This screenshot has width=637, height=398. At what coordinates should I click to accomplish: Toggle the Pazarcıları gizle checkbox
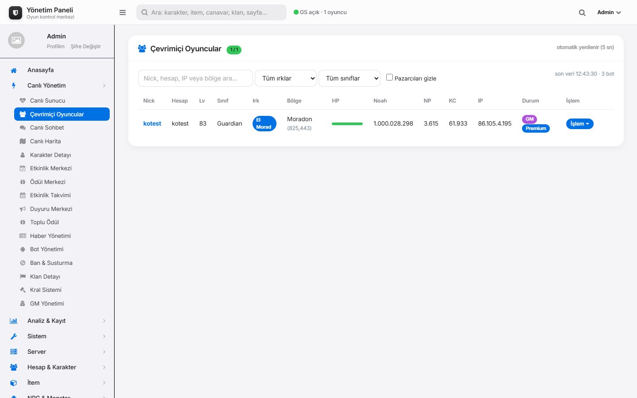(x=389, y=77)
